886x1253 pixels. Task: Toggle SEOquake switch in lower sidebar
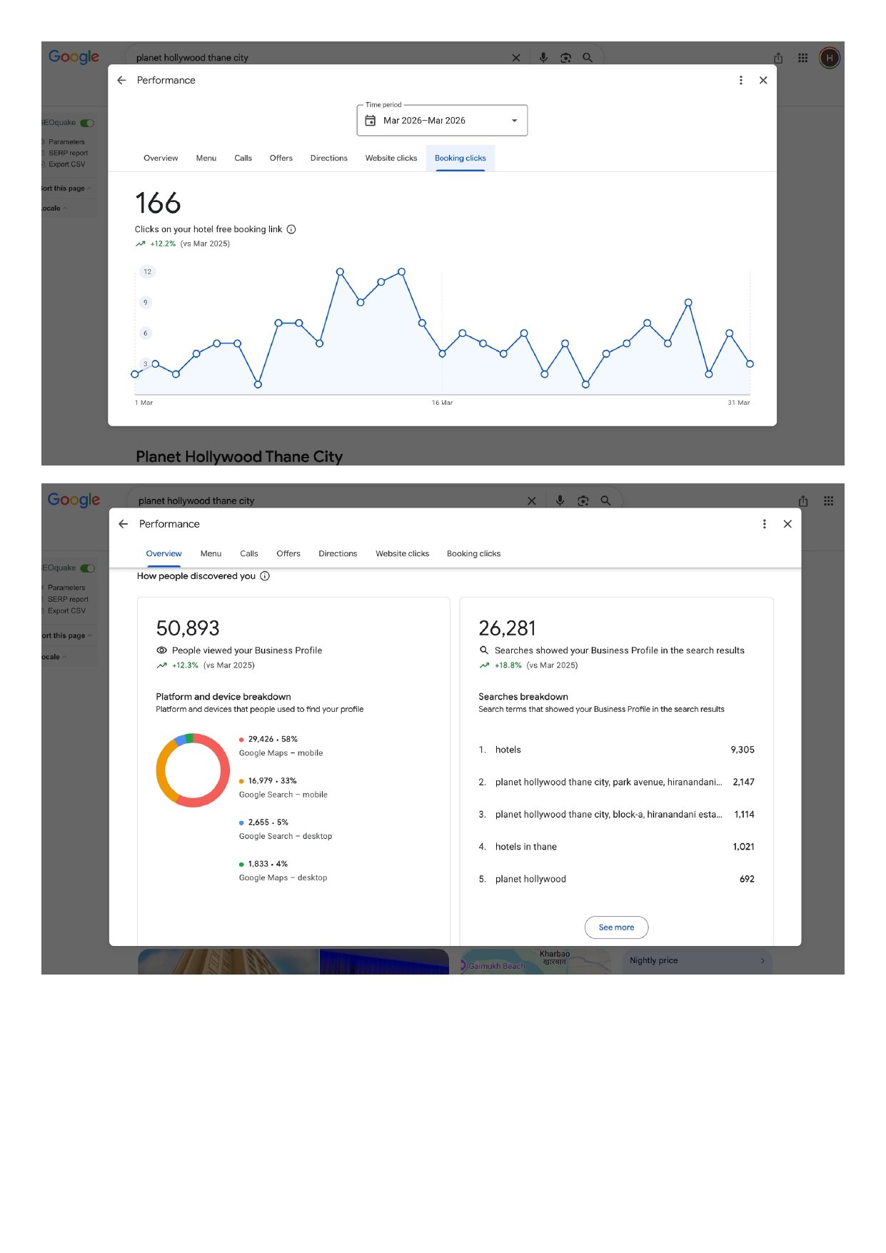[x=87, y=568]
